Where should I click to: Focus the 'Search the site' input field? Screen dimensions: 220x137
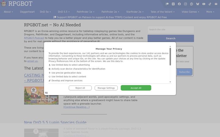pos(171,30)
